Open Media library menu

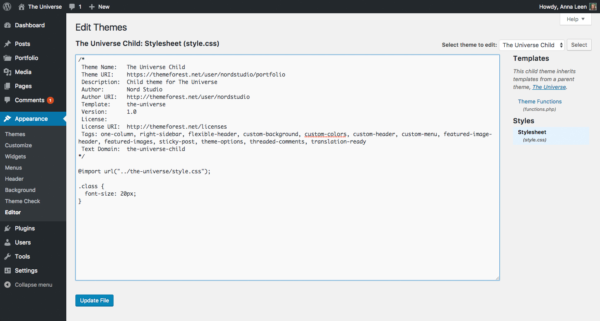(23, 72)
